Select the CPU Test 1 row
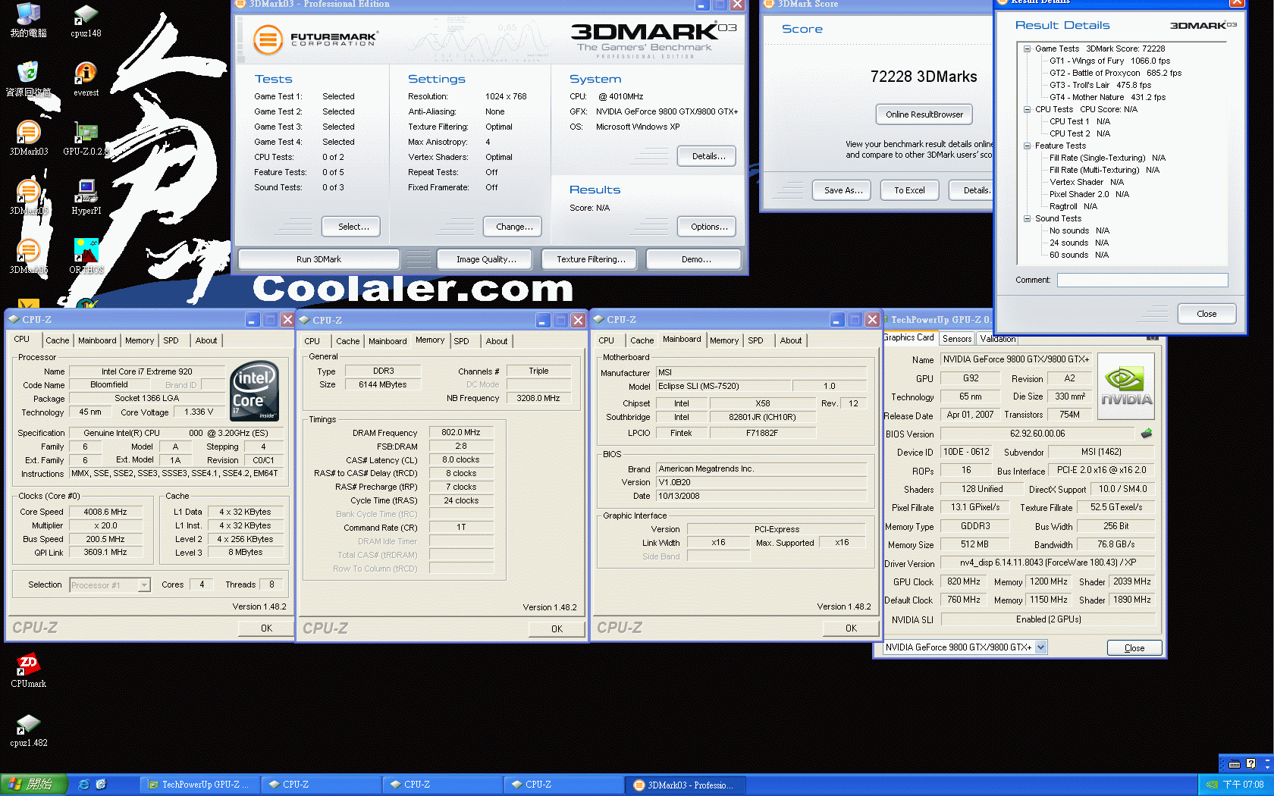The image size is (1274, 796). [x=1080, y=121]
